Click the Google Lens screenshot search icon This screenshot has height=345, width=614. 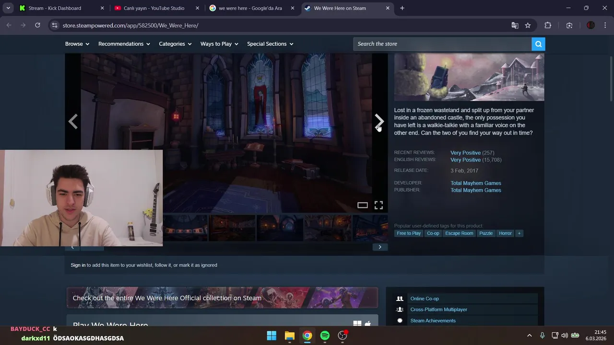click(569, 25)
